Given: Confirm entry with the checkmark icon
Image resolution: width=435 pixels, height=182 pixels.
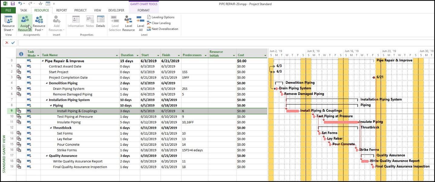Looking at the screenshot, I should [13, 43].
